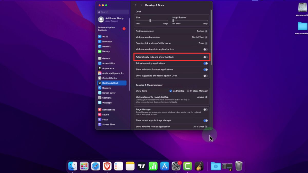Viewport: 308px width, 173px height.
Task: Click the Magnification slider handle
Action: pos(173,21)
